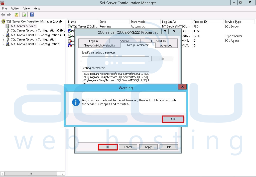Viewport: 256px width, 177px height.
Task: Click the SQL Agent service type cell
Action: click(232, 41)
